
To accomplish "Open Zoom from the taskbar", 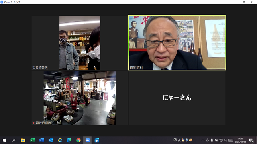I will (88, 140).
